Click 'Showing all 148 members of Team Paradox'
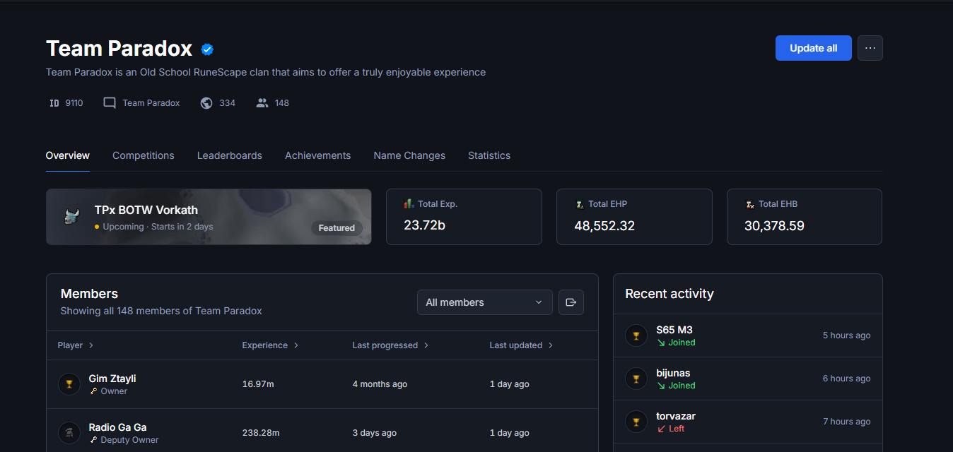The height and width of the screenshot is (452, 953). click(x=161, y=311)
